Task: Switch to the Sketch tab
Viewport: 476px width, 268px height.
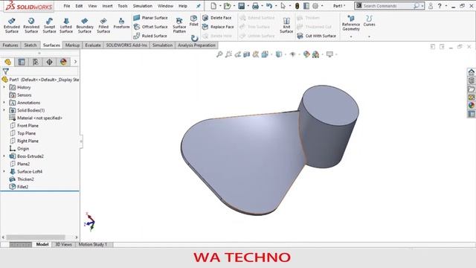Action: pyautogui.click(x=30, y=45)
